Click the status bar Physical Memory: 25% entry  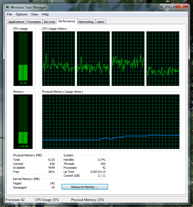pos(87,200)
